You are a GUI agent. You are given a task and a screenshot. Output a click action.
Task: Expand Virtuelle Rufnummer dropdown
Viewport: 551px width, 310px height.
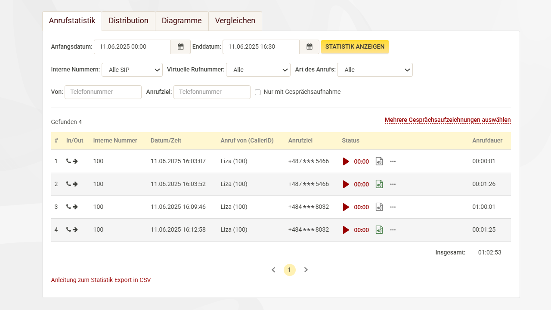(x=258, y=70)
